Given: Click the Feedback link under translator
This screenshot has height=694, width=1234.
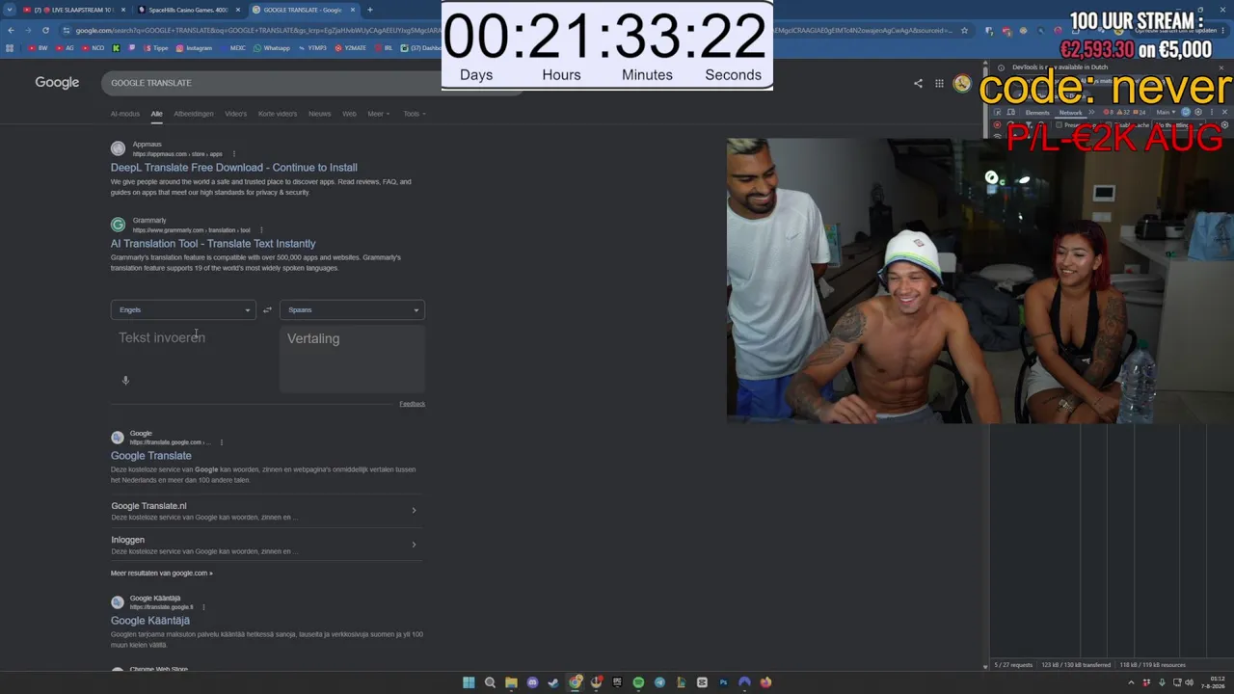Looking at the screenshot, I should 412,404.
